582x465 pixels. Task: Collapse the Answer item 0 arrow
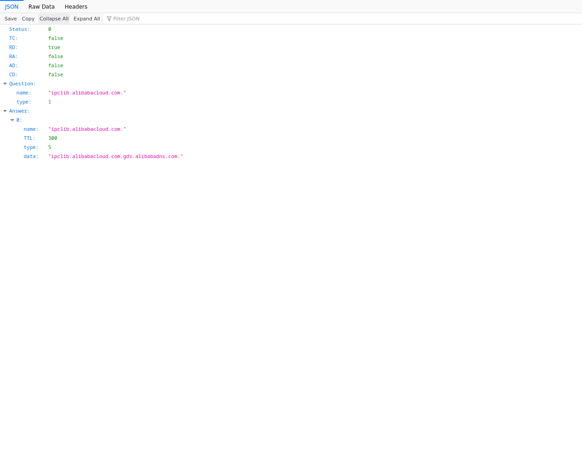(x=12, y=120)
